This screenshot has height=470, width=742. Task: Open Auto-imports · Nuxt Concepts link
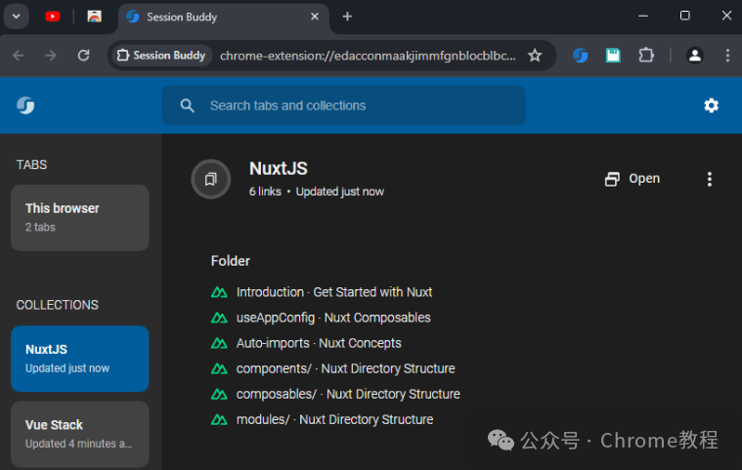[319, 343]
